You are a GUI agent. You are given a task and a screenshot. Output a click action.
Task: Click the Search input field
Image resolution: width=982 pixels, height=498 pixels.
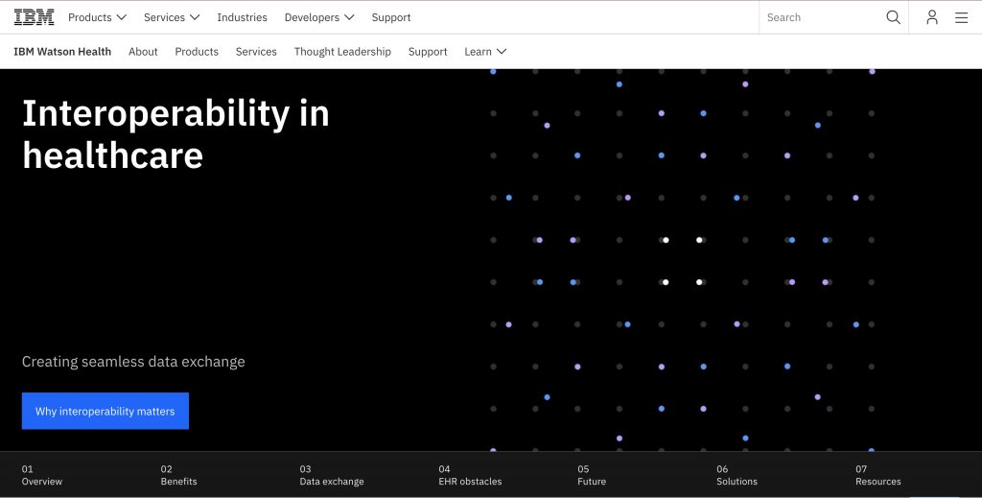820,17
